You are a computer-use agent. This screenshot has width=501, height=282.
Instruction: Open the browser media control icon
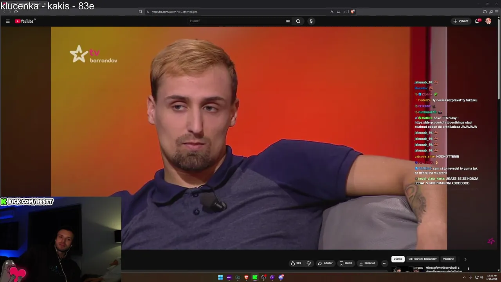[x=491, y=12]
